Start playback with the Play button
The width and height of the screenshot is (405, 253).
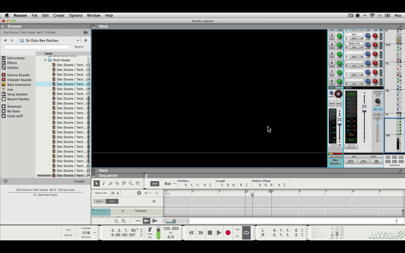pos(219,233)
